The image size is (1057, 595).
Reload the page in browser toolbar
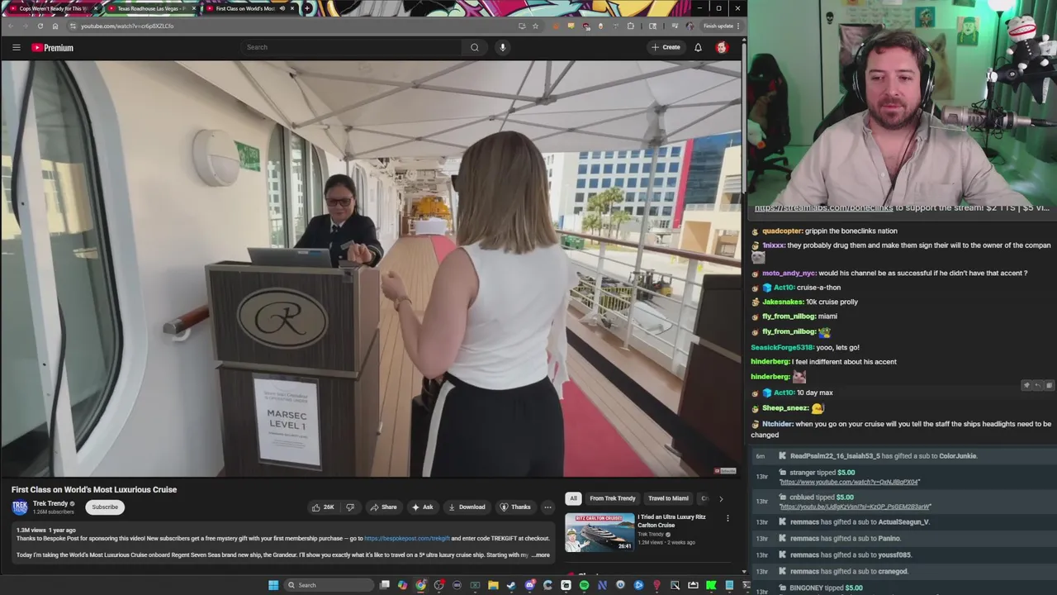pyautogui.click(x=40, y=26)
